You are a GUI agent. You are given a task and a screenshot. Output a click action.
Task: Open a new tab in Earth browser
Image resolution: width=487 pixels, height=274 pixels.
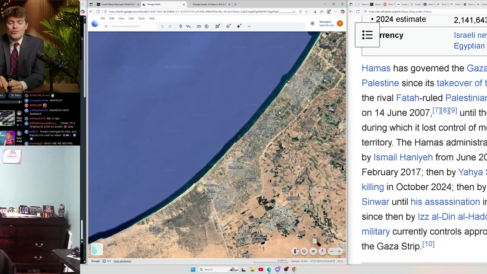pos(236,4)
